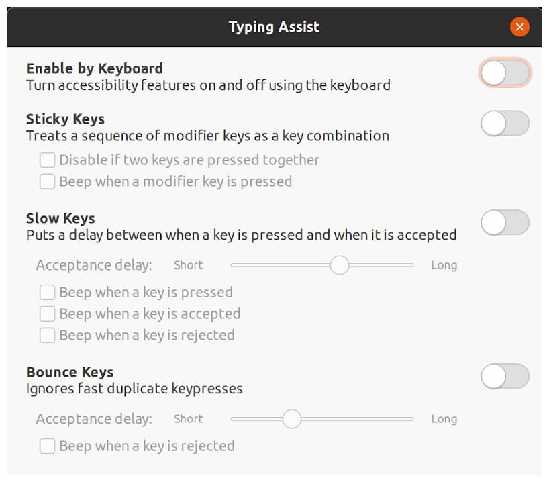This screenshot has width=549, height=482.
Task: Click the Bounce Keys acceptance delay slider handle
Action: [292, 419]
